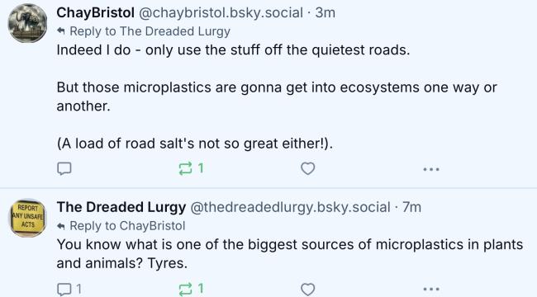Like The Dreaded Lurgy's post about tyres

(x=307, y=289)
